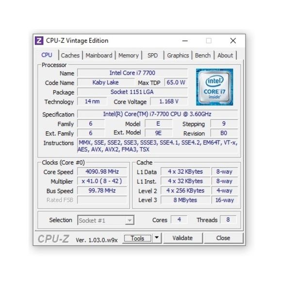Click the Ext. Model value 9E
Viewport: 296px width, 287px height.
158,133
